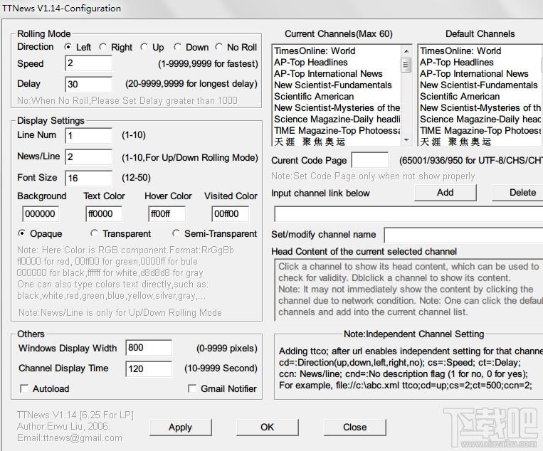
Task: Select AP-Top International News in Current Channels
Action: click(337, 74)
